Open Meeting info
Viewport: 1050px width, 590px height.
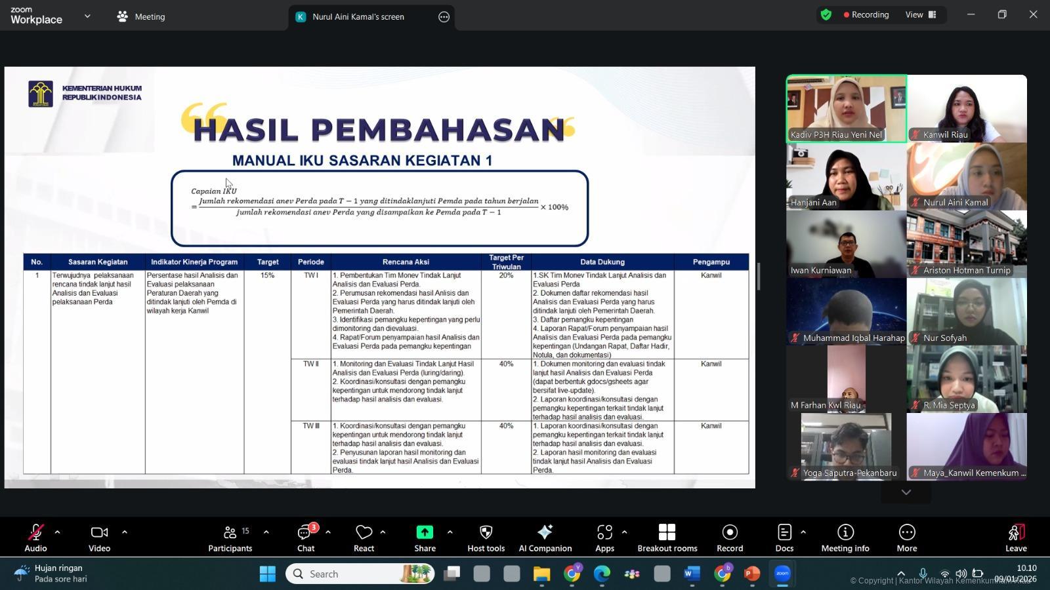[x=845, y=537]
